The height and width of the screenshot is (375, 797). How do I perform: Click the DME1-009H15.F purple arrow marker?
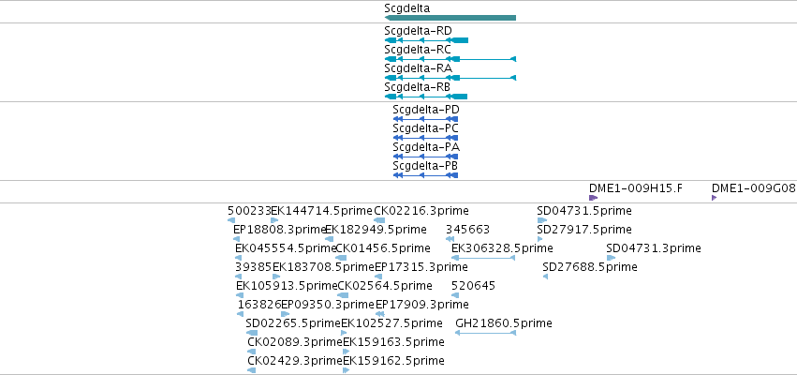(593, 198)
